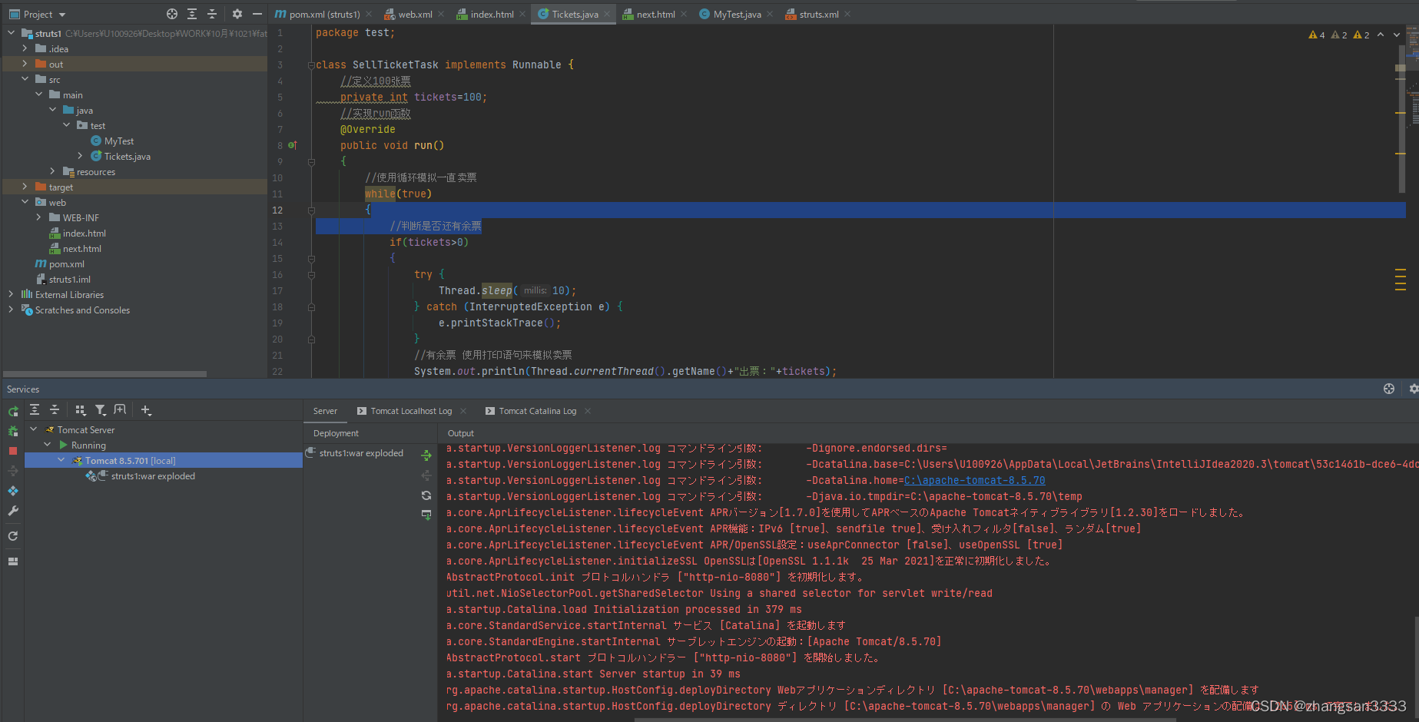1419x722 pixels.
Task: Click the locate/select opened file crosshair icon
Action: 172,14
